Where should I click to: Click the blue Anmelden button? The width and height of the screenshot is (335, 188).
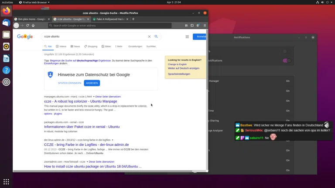(199, 37)
